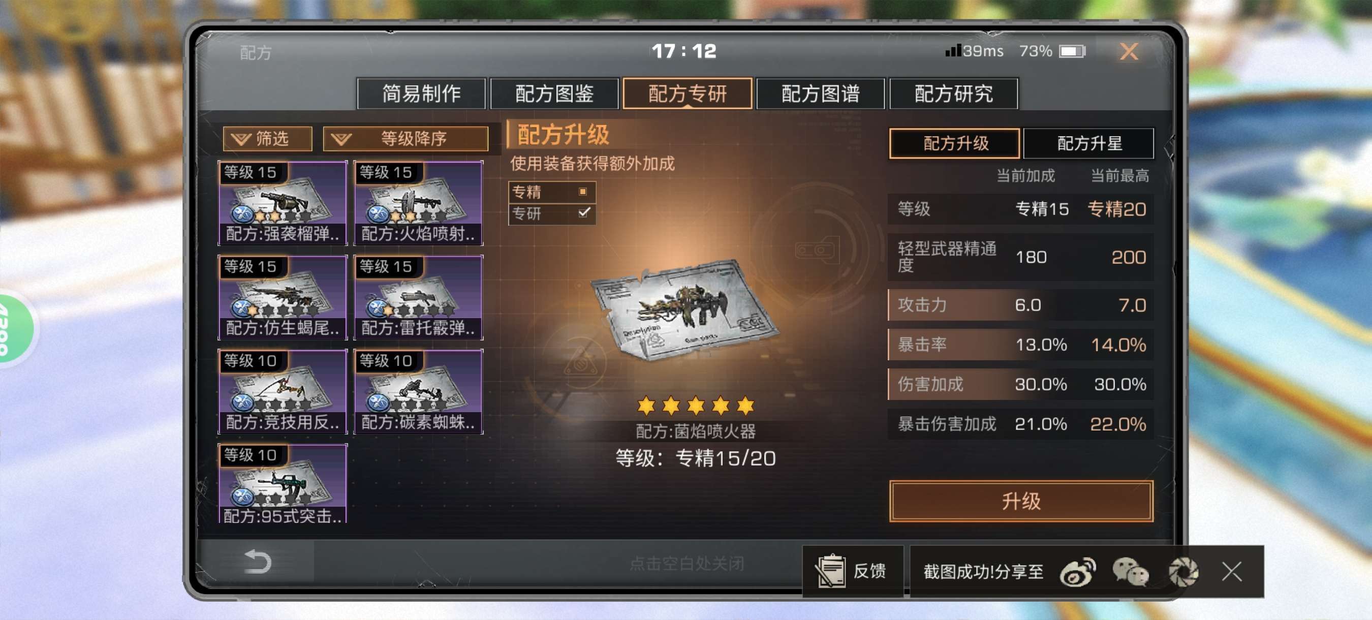
Task: Share screenshot via WeChat icon
Action: click(x=1130, y=572)
